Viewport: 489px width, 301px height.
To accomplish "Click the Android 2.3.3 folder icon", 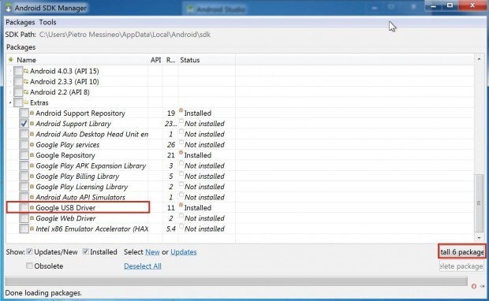I will tap(26, 82).
